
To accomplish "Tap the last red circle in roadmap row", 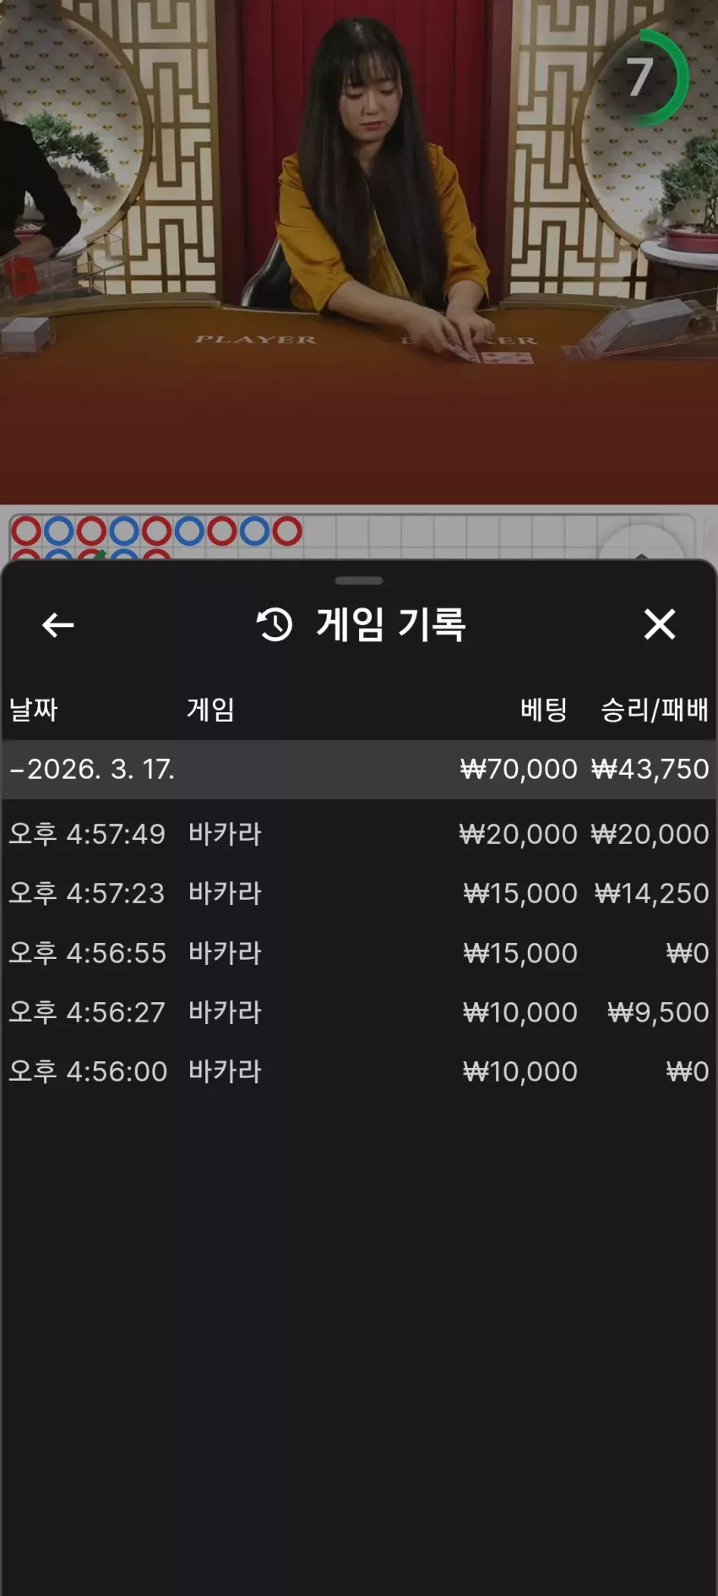I will 287,531.
